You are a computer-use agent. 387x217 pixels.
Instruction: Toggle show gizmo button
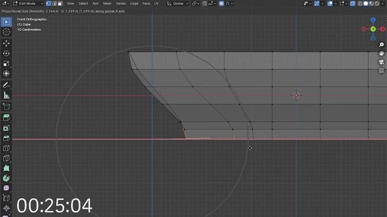[x=317, y=4]
